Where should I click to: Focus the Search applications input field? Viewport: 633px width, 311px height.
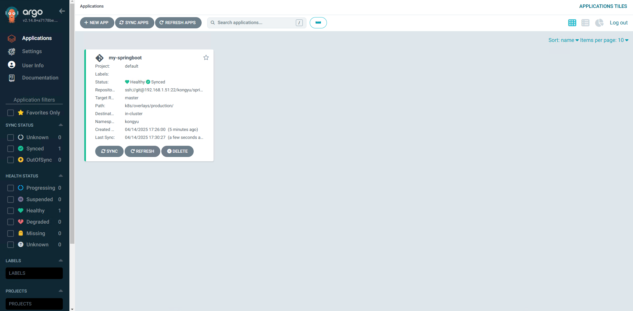(255, 23)
